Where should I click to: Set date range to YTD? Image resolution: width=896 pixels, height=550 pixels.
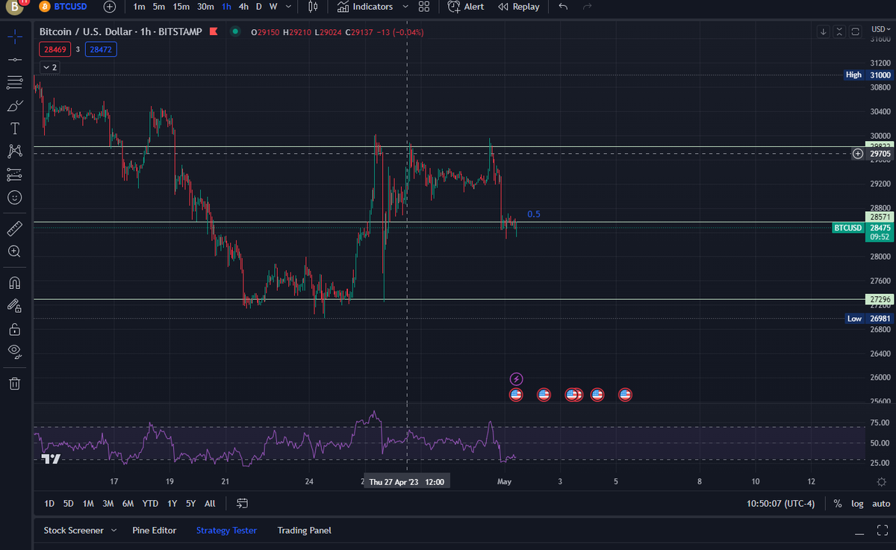150,504
